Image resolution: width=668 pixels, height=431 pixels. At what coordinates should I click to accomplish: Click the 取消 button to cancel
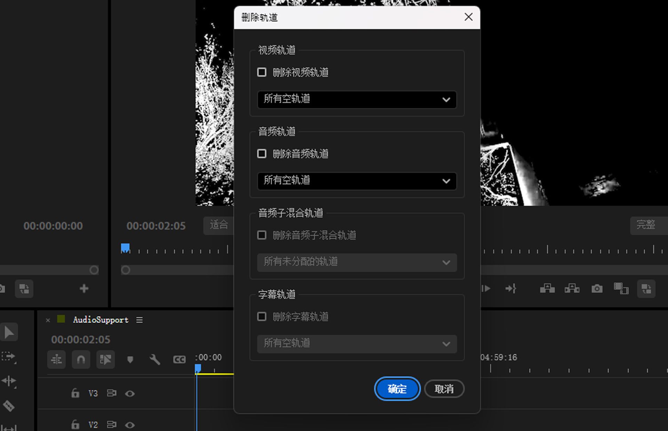coord(444,389)
